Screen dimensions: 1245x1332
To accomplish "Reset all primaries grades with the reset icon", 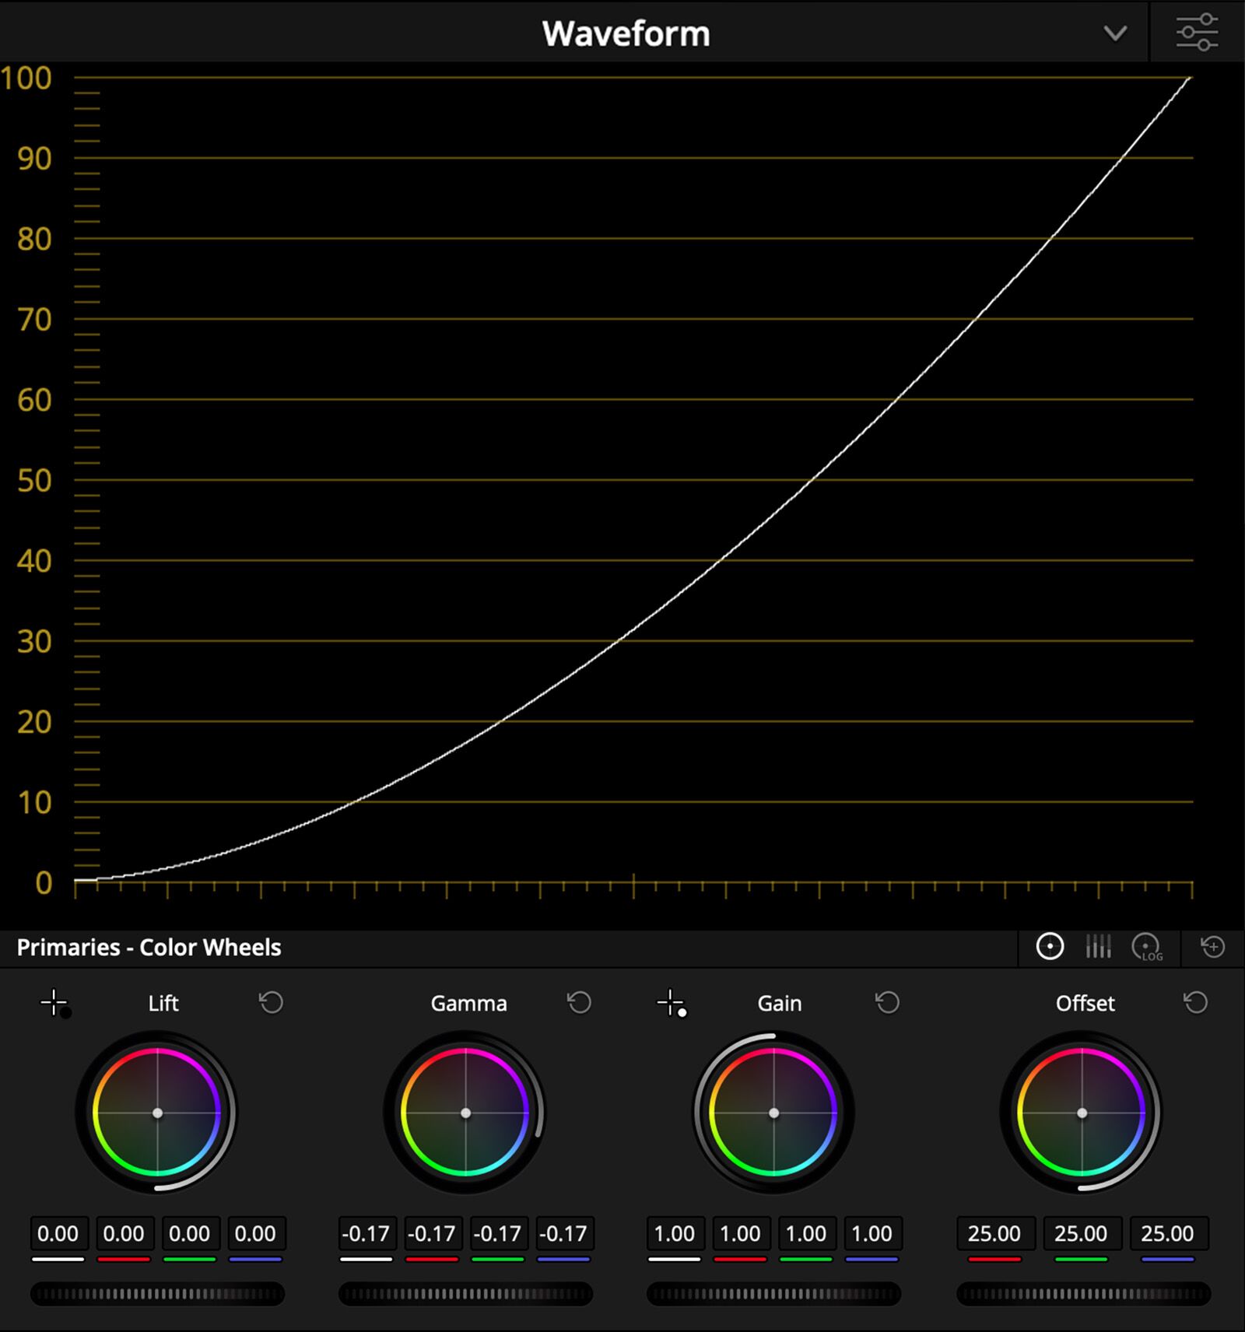I will click(1210, 947).
